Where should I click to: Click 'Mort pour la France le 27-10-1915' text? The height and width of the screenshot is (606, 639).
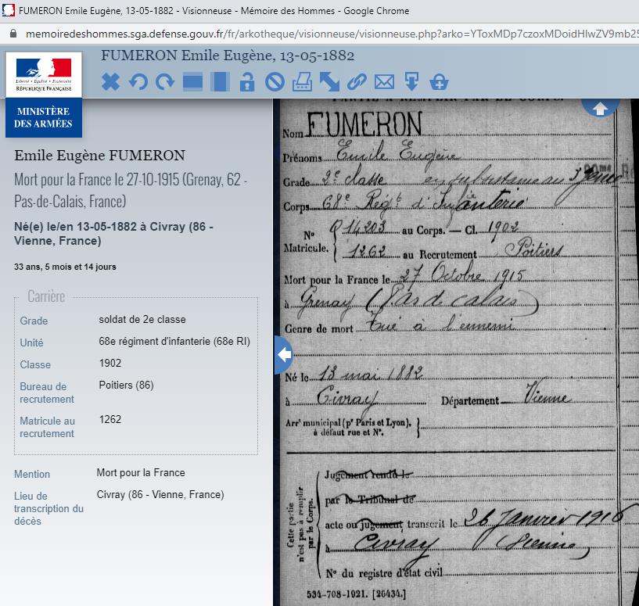point(96,180)
